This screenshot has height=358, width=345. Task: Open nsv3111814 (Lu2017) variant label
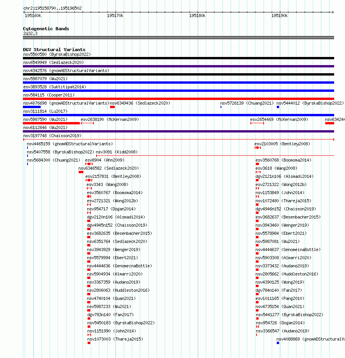click(45, 112)
